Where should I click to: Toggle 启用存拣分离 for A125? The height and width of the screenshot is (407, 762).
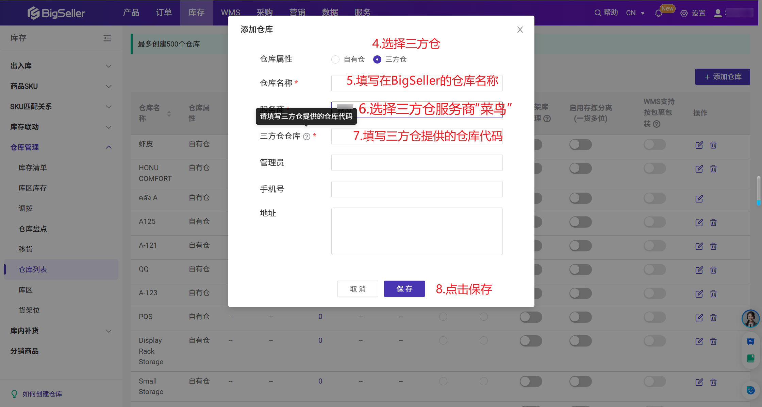(x=580, y=222)
